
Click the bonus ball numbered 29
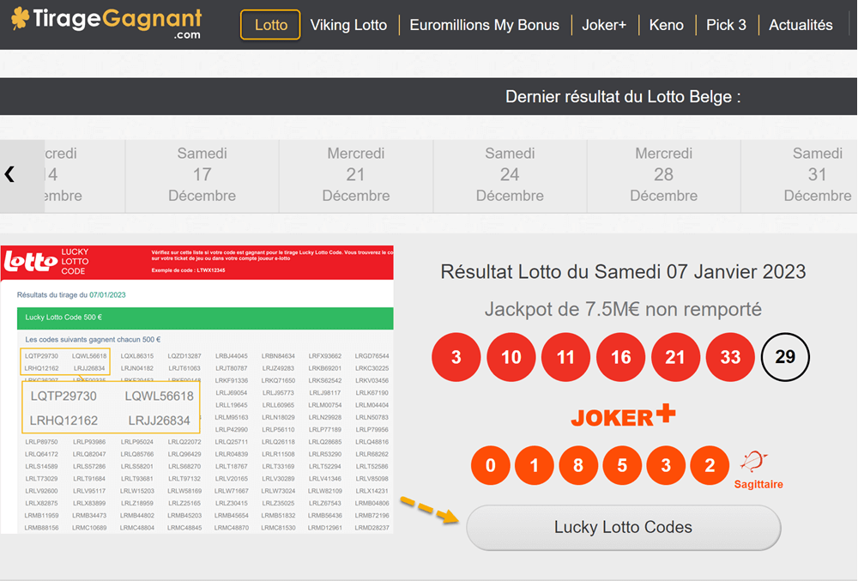(785, 357)
